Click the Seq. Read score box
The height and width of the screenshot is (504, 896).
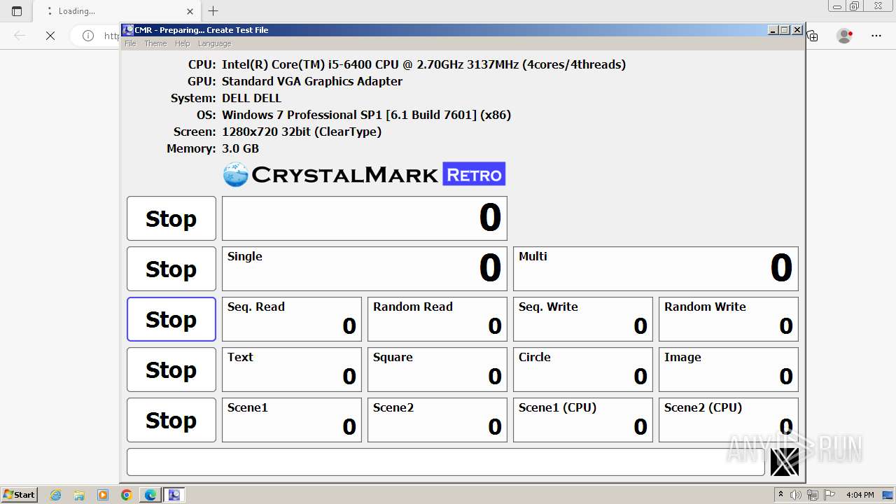[x=292, y=319]
